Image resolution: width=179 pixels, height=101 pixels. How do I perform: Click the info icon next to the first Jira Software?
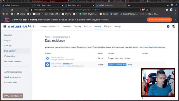[x=63, y=57]
